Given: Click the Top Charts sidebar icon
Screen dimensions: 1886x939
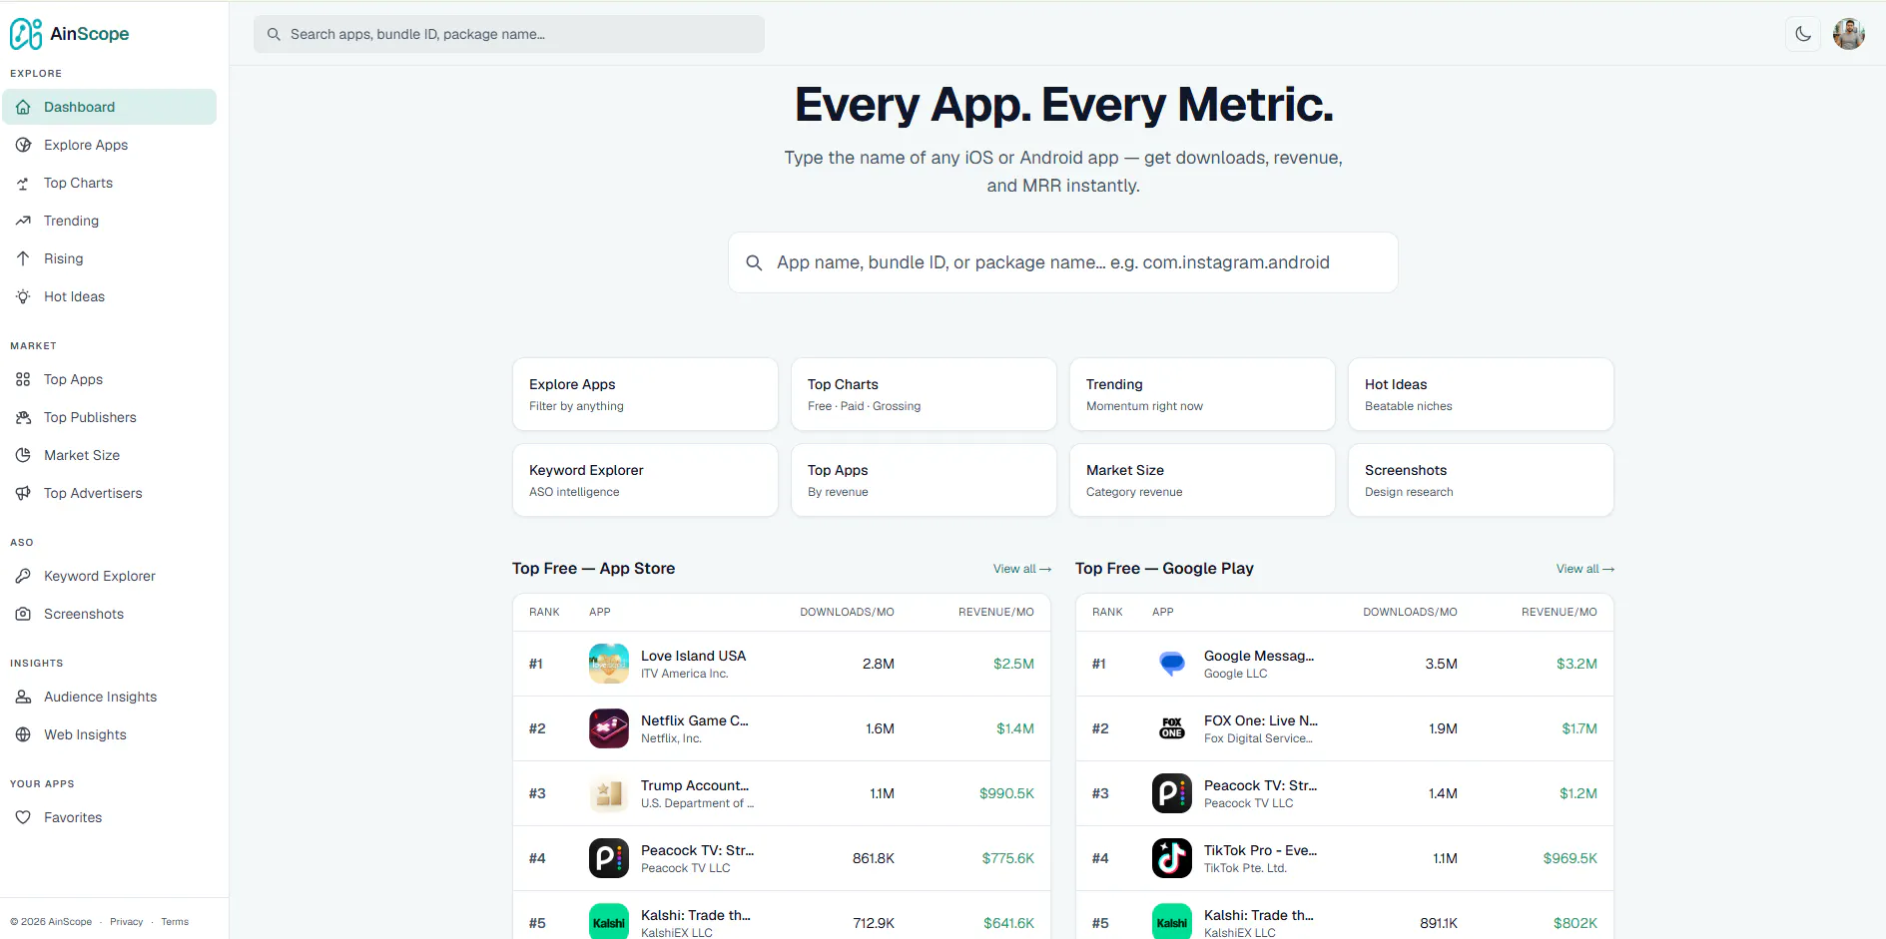Looking at the screenshot, I should [23, 183].
